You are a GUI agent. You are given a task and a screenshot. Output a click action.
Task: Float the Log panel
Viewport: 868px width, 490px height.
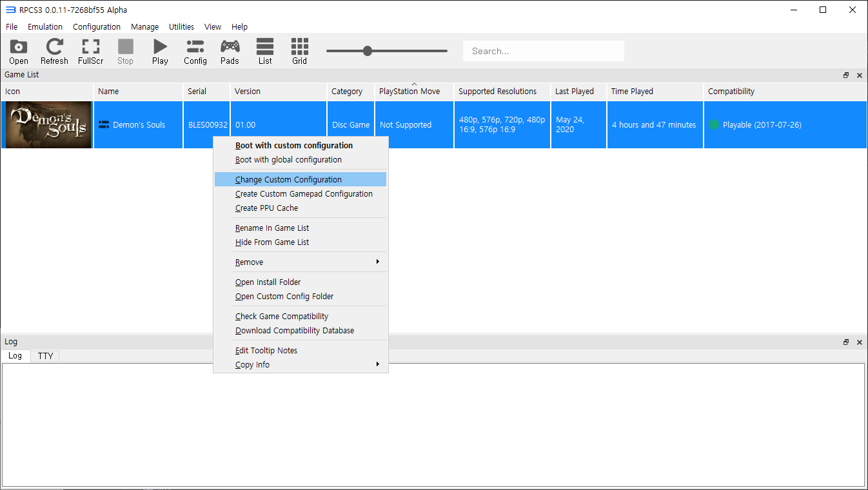point(846,342)
